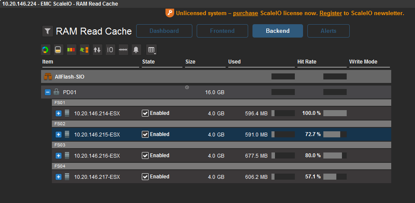
Task: Select the PD01 row name
Action: coord(70,92)
